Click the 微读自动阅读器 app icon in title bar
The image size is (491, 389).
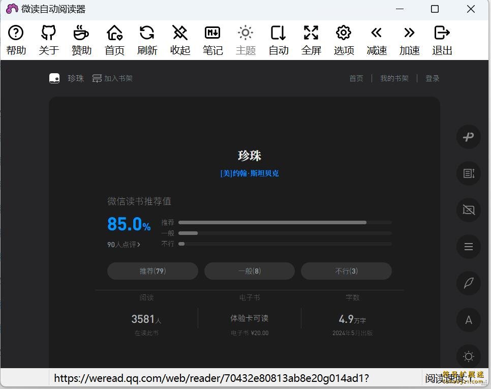pyautogui.click(x=12, y=9)
